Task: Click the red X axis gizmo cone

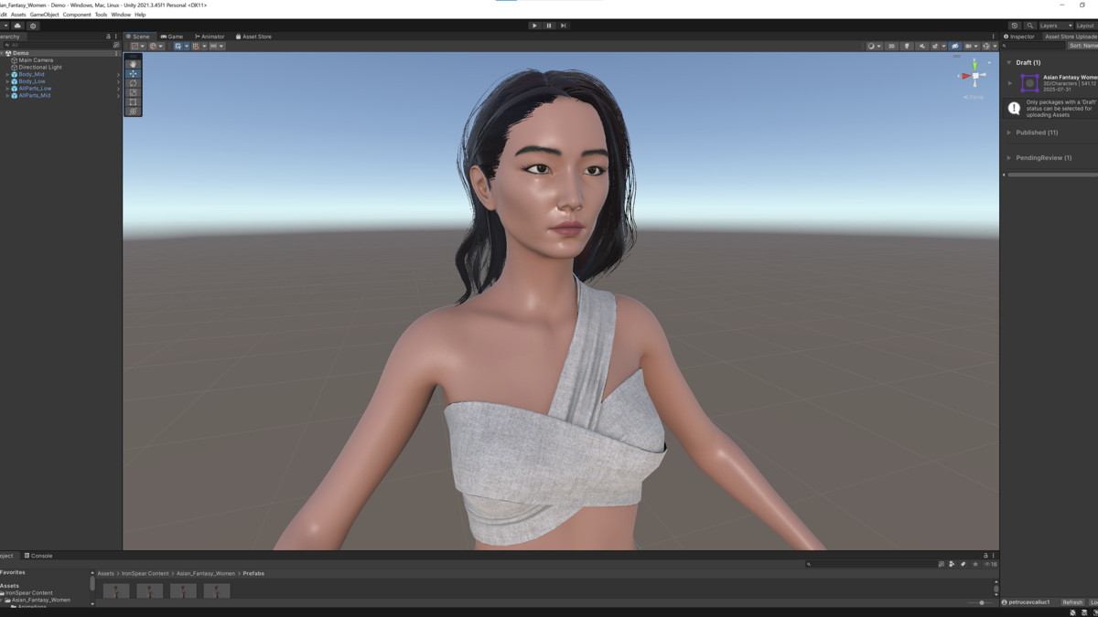Action: pos(964,76)
